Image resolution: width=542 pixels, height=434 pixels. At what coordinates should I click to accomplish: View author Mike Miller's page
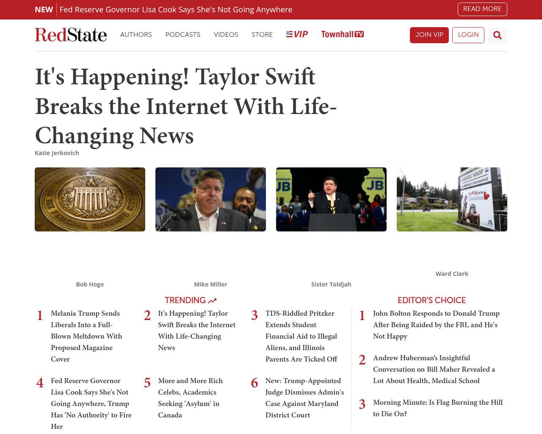point(210,284)
